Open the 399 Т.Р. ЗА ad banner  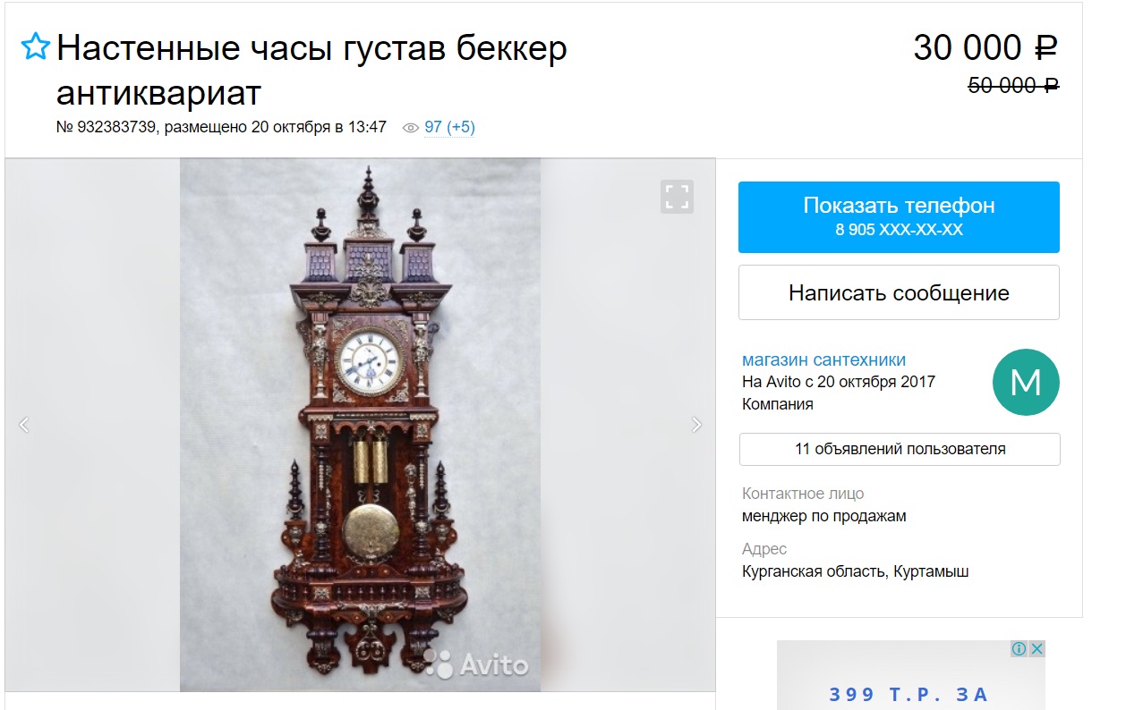click(x=910, y=675)
